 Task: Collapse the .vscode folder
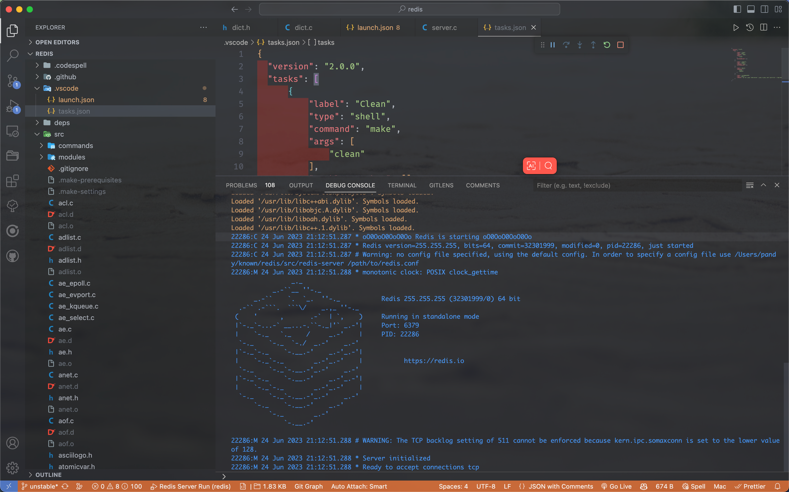click(x=37, y=88)
